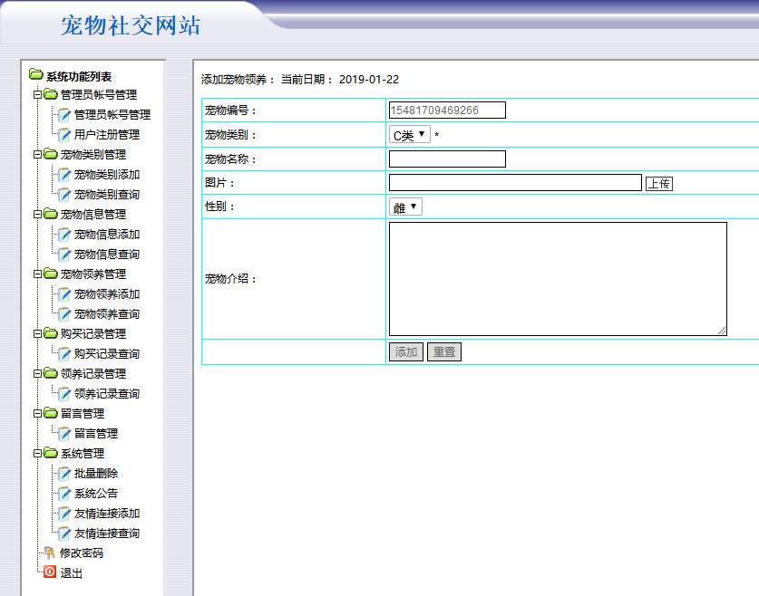Image resolution: width=759 pixels, height=596 pixels.
Task: Select the 修改密码 link
Action: (x=82, y=553)
